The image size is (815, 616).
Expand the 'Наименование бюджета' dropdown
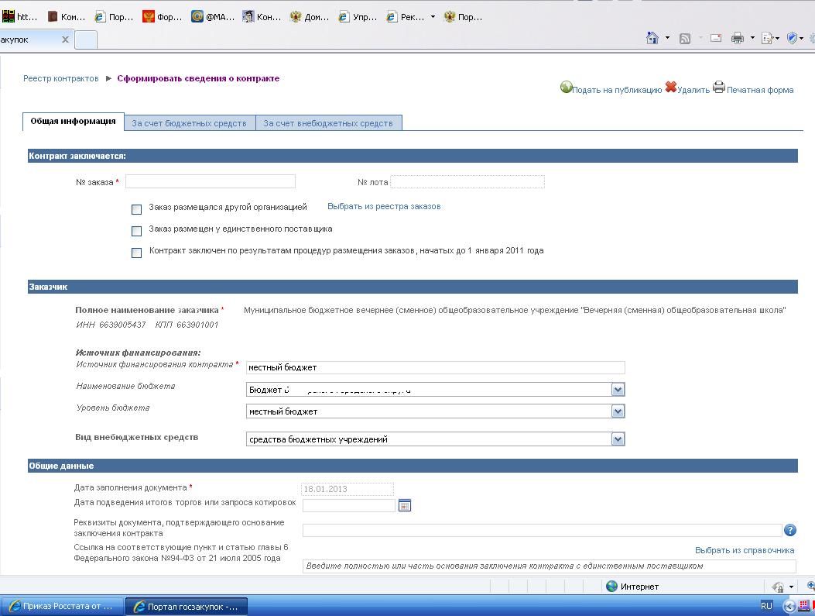click(618, 390)
